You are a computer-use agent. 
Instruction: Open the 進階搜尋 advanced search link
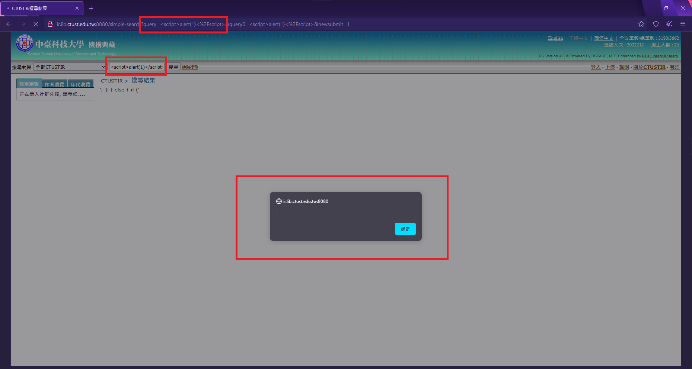point(190,67)
